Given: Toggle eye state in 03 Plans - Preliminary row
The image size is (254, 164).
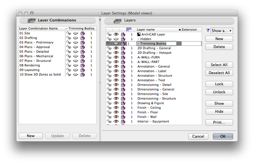Looking at the screenshot, I should click(76, 42).
